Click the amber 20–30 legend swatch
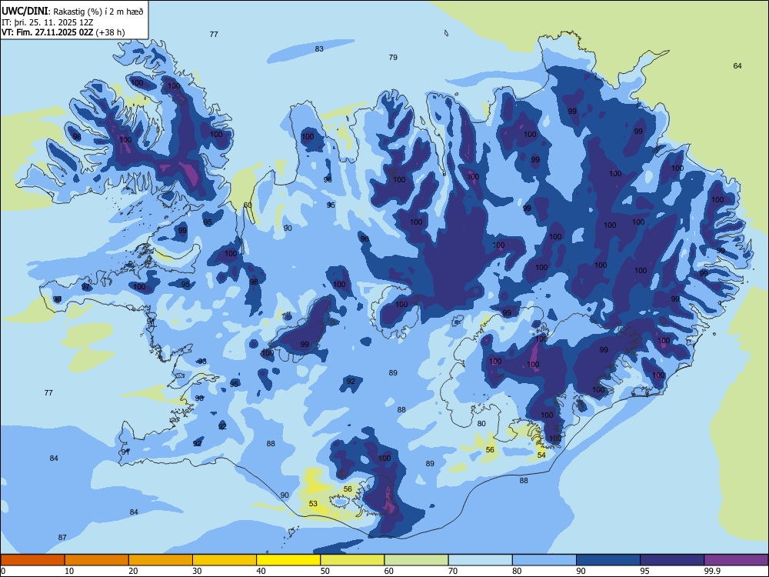Screen dimensions: 769x577 (161, 560)
